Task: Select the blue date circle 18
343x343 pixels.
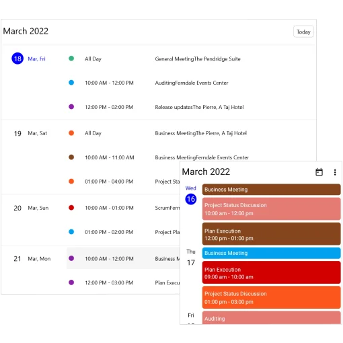Action: pyautogui.click(x=17, y=59)
